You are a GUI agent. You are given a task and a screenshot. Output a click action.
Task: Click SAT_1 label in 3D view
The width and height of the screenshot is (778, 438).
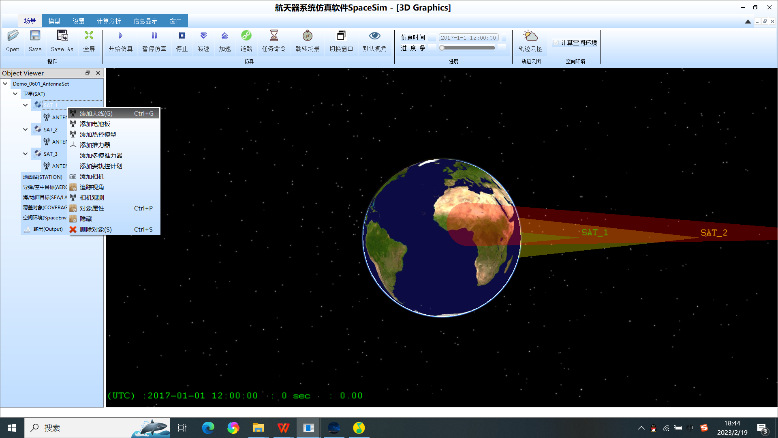[594, 232]
